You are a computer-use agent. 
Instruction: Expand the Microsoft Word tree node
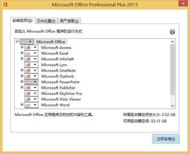tap(22, 104)
